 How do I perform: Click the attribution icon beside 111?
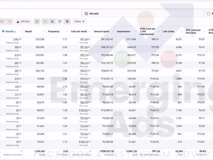20,94
